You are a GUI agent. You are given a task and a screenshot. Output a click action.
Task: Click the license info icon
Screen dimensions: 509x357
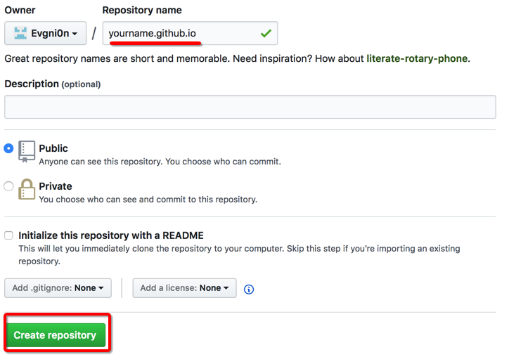tap(249, 289)
